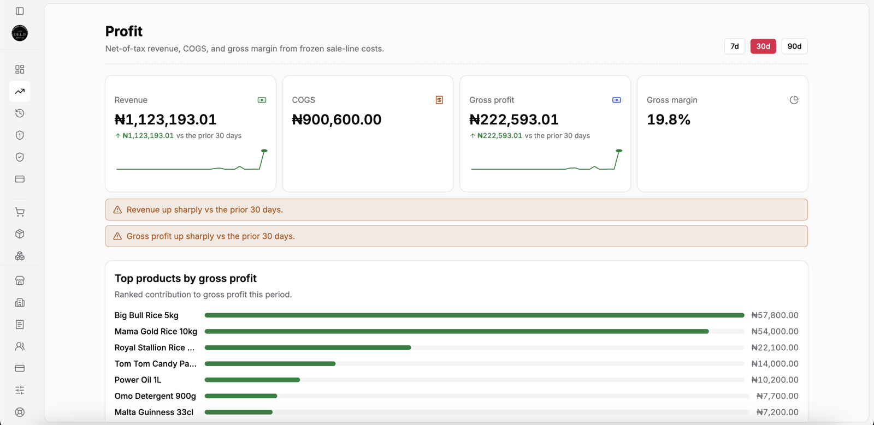The image size is (874, 425).
Task: Click the Gross margin pie chart icon
Action: click(794, 100)
